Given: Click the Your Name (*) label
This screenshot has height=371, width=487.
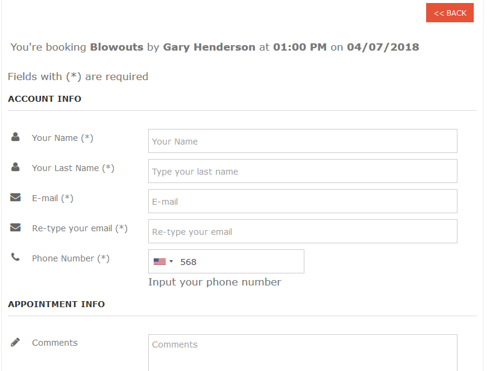Looking at the screenshot, I should [x=63, y=138].
